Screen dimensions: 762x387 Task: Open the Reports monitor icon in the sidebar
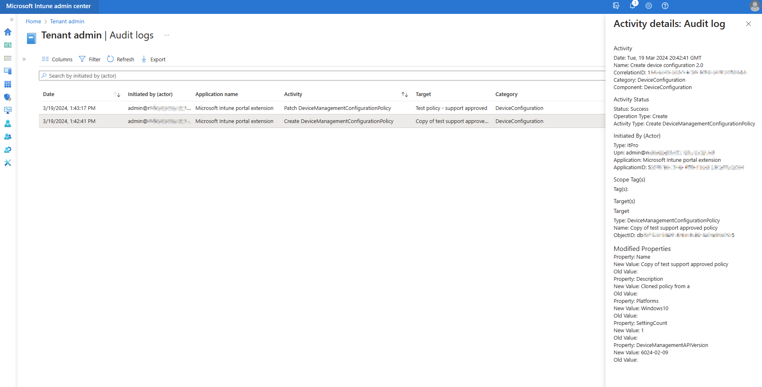tap(8, 110)
